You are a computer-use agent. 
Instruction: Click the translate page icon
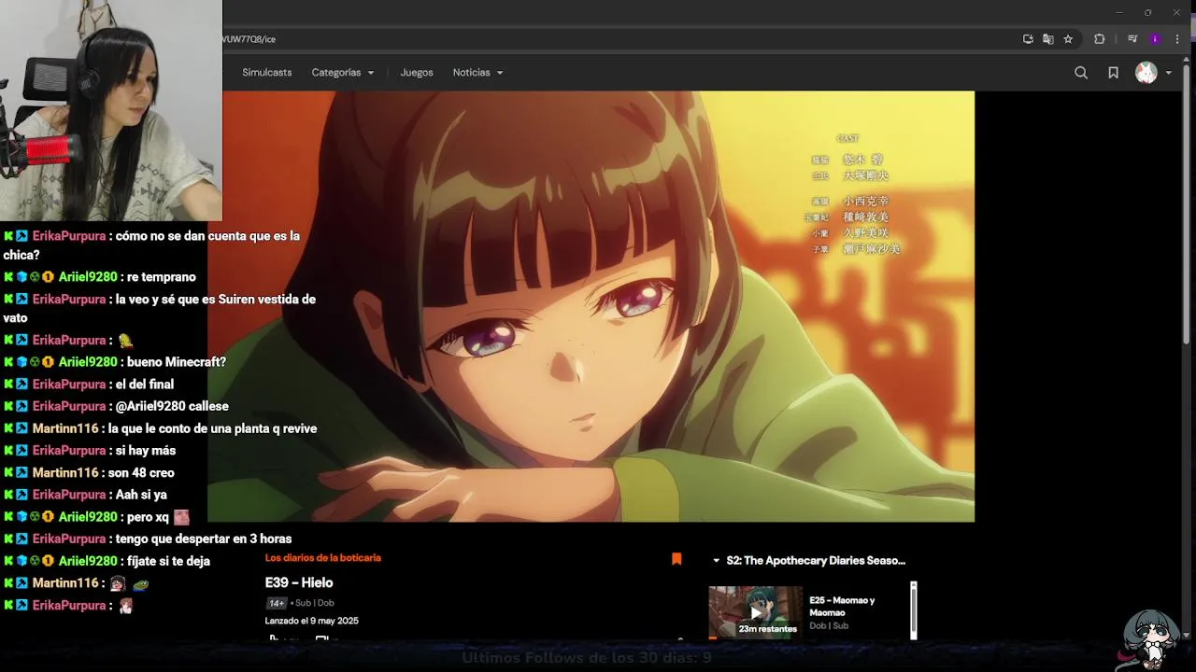coord(1047,39)
